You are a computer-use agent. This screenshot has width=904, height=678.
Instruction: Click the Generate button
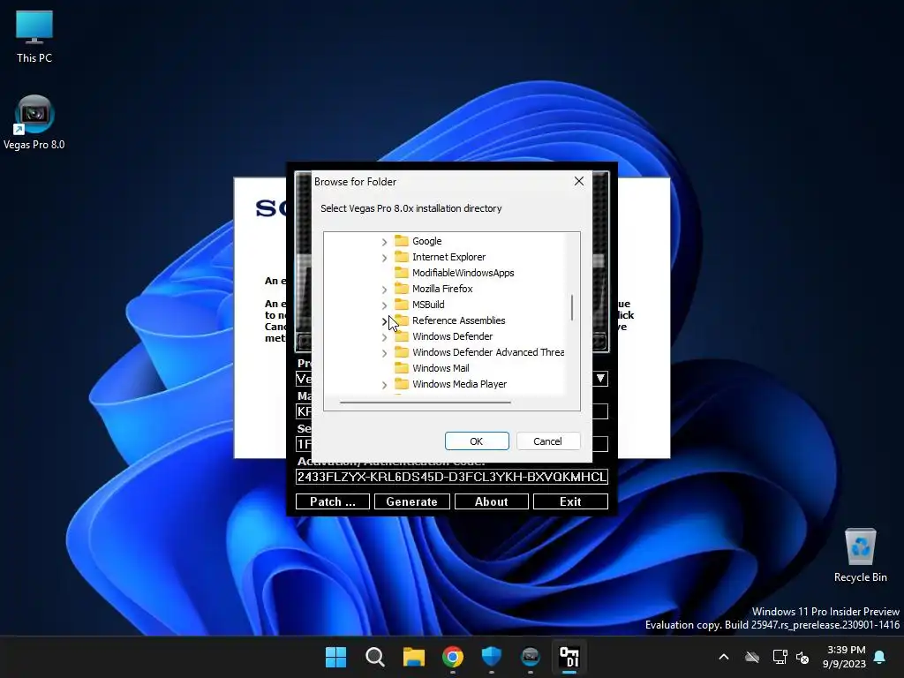tap(411, 501)
